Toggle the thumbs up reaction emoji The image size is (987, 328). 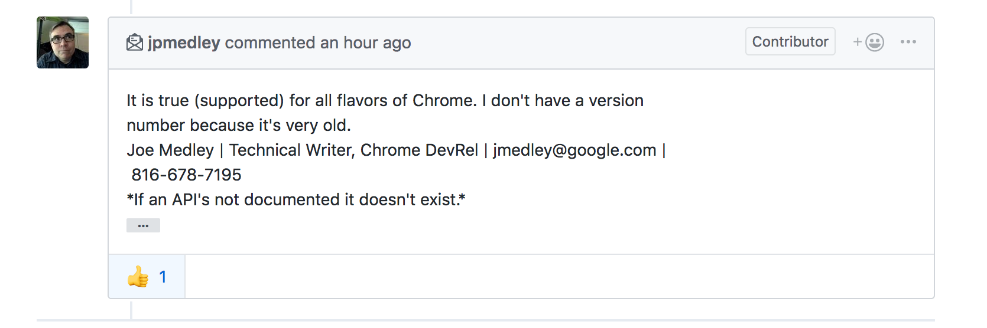[138, 277]
